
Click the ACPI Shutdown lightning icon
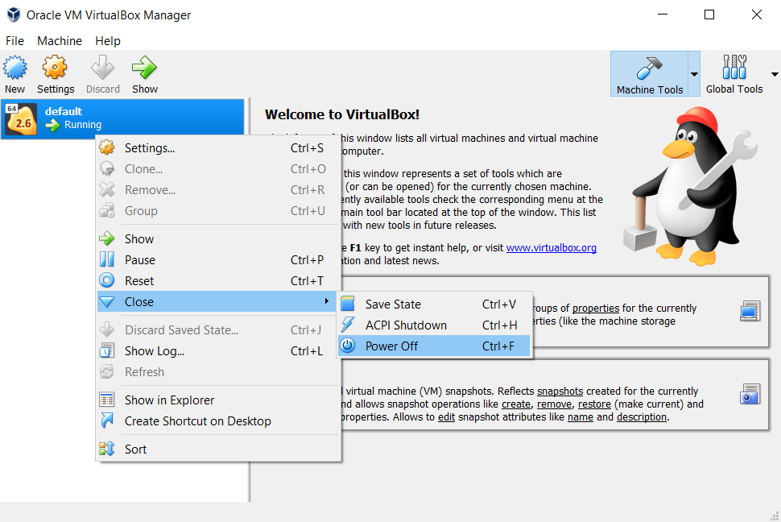click(348, 325)
